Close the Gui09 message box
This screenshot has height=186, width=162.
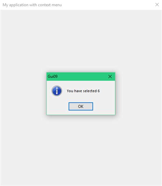point(110,76)
